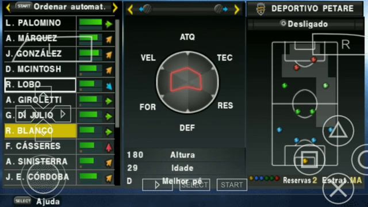The image size is (368, 207).
Task: Select player J. GONZÁLEZ in the list
Action: (40, 53)
